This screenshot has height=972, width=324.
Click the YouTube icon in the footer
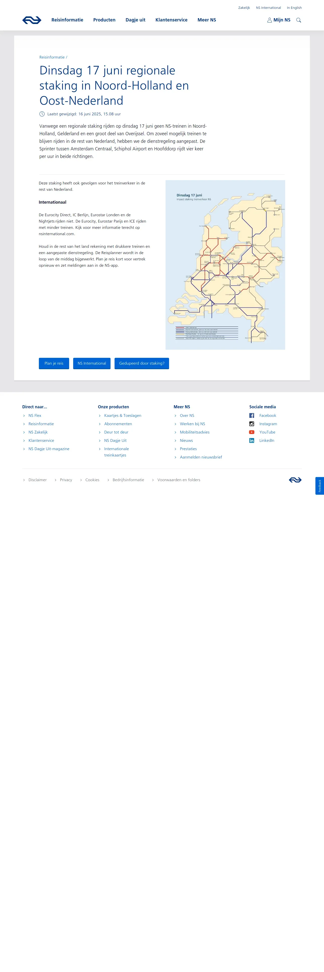tap(252, 432)
